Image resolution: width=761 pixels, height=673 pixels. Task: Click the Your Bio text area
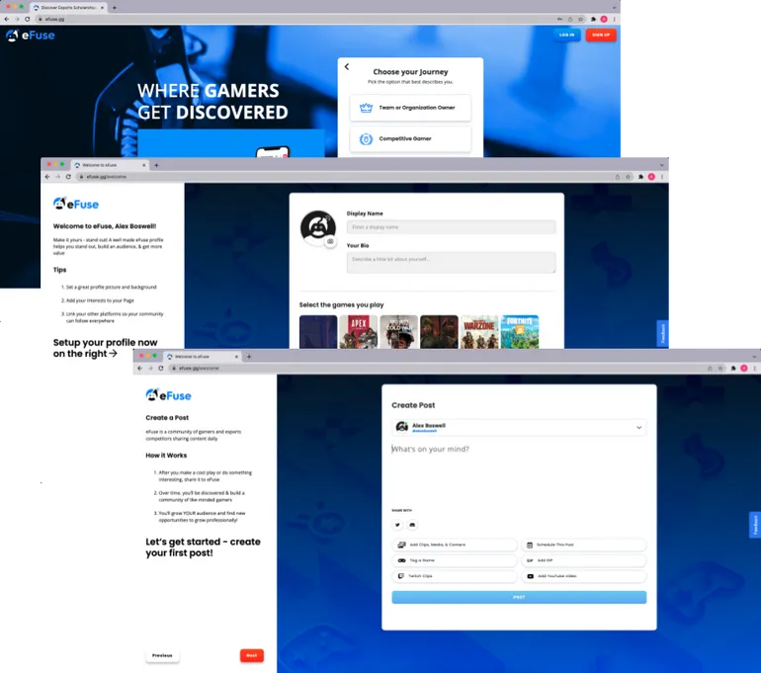coord(451,263)
